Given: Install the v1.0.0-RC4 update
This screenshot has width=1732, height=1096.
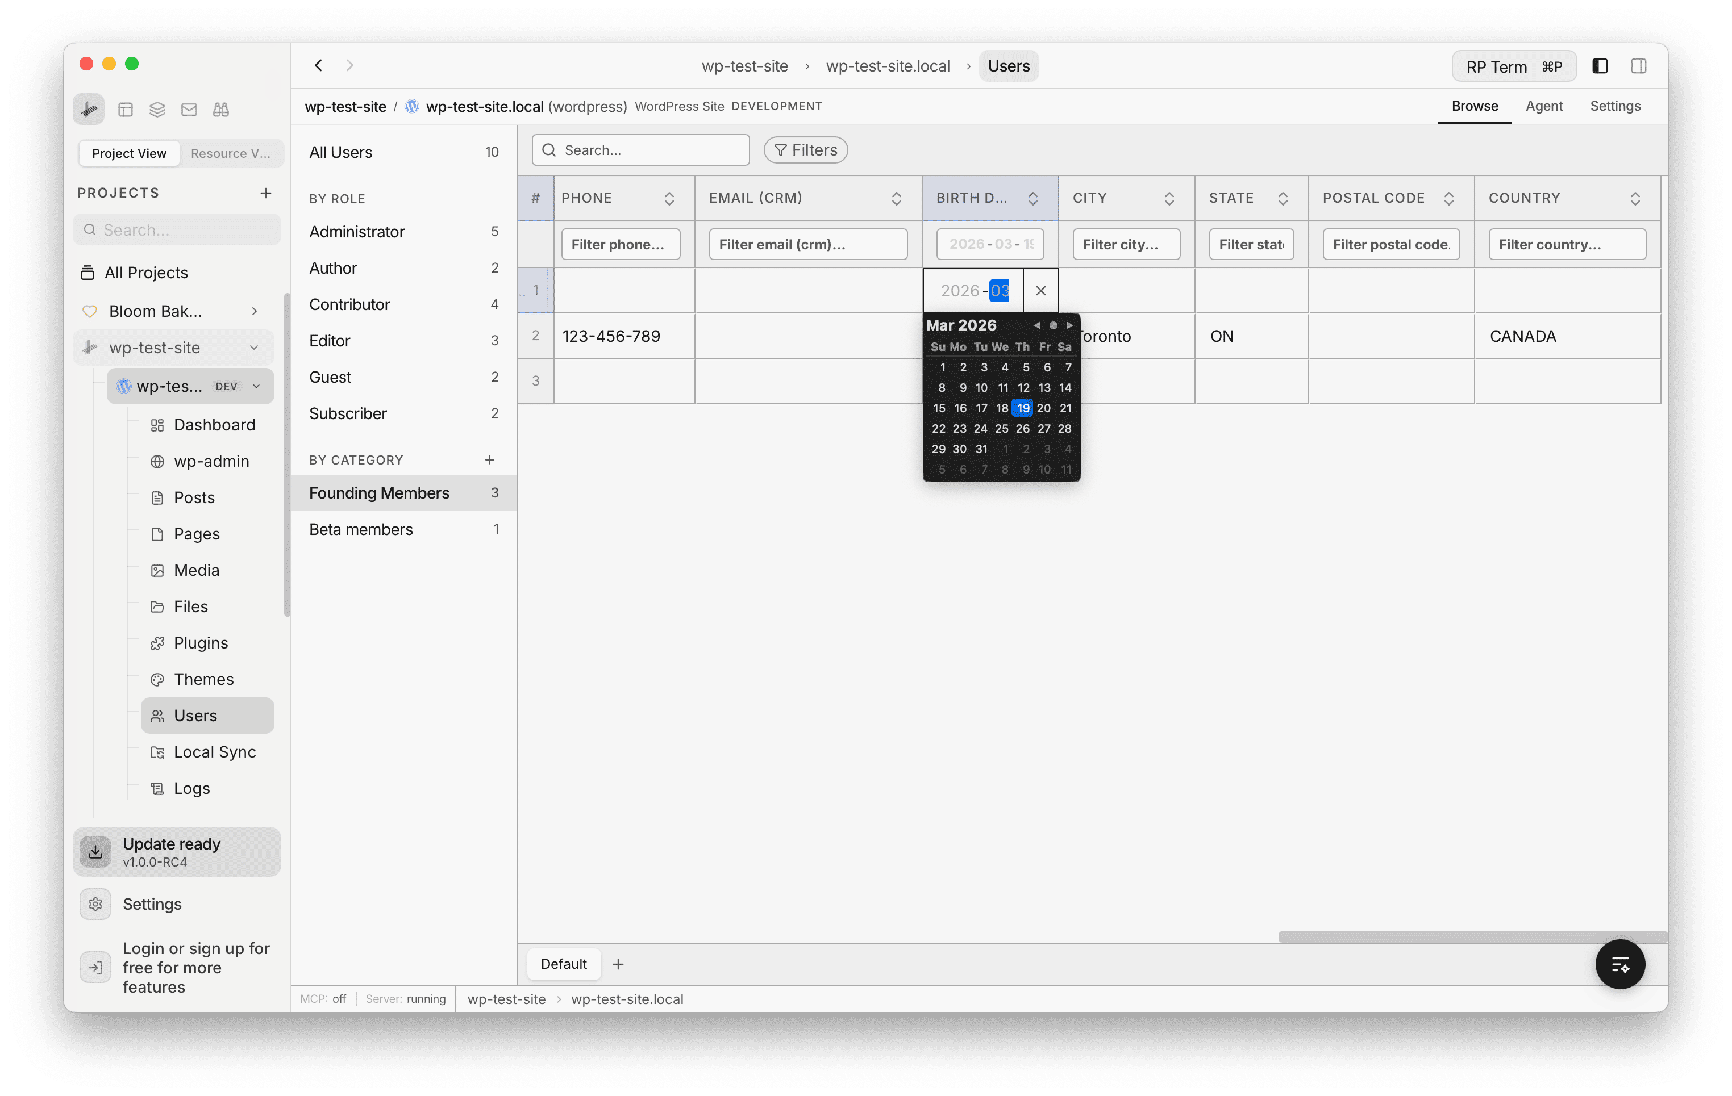Looking at the screenshot, I should pyautogui.click(x=176, y=852).
